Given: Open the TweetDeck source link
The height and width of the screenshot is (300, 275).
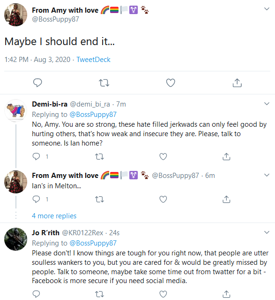Looking at the screenshot, I should (x=93, y=60).
